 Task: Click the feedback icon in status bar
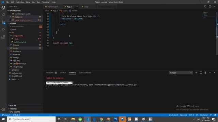click(x=211, y=115)
